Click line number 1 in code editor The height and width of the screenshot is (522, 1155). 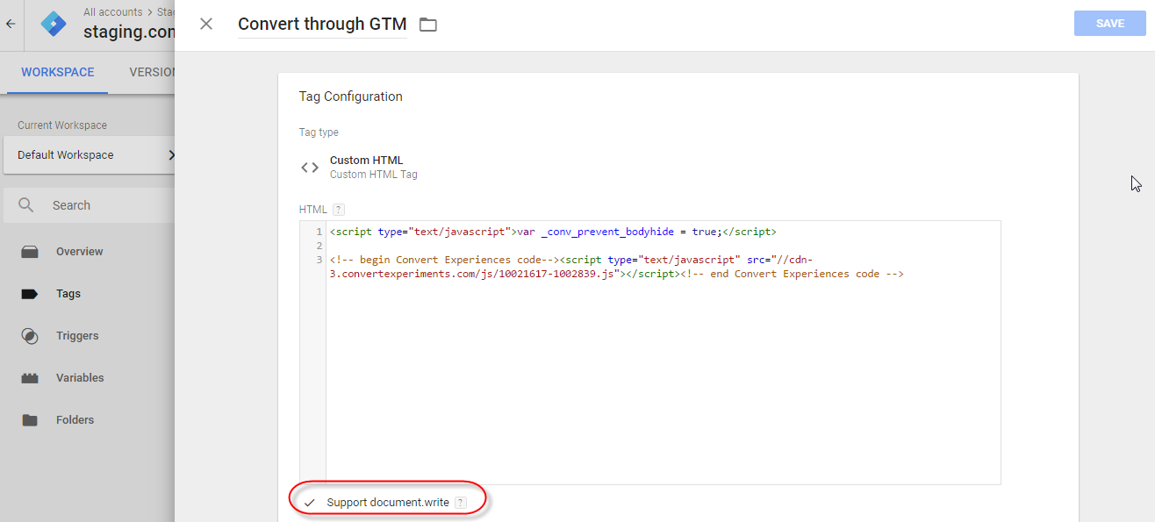[x=319, y=232]
